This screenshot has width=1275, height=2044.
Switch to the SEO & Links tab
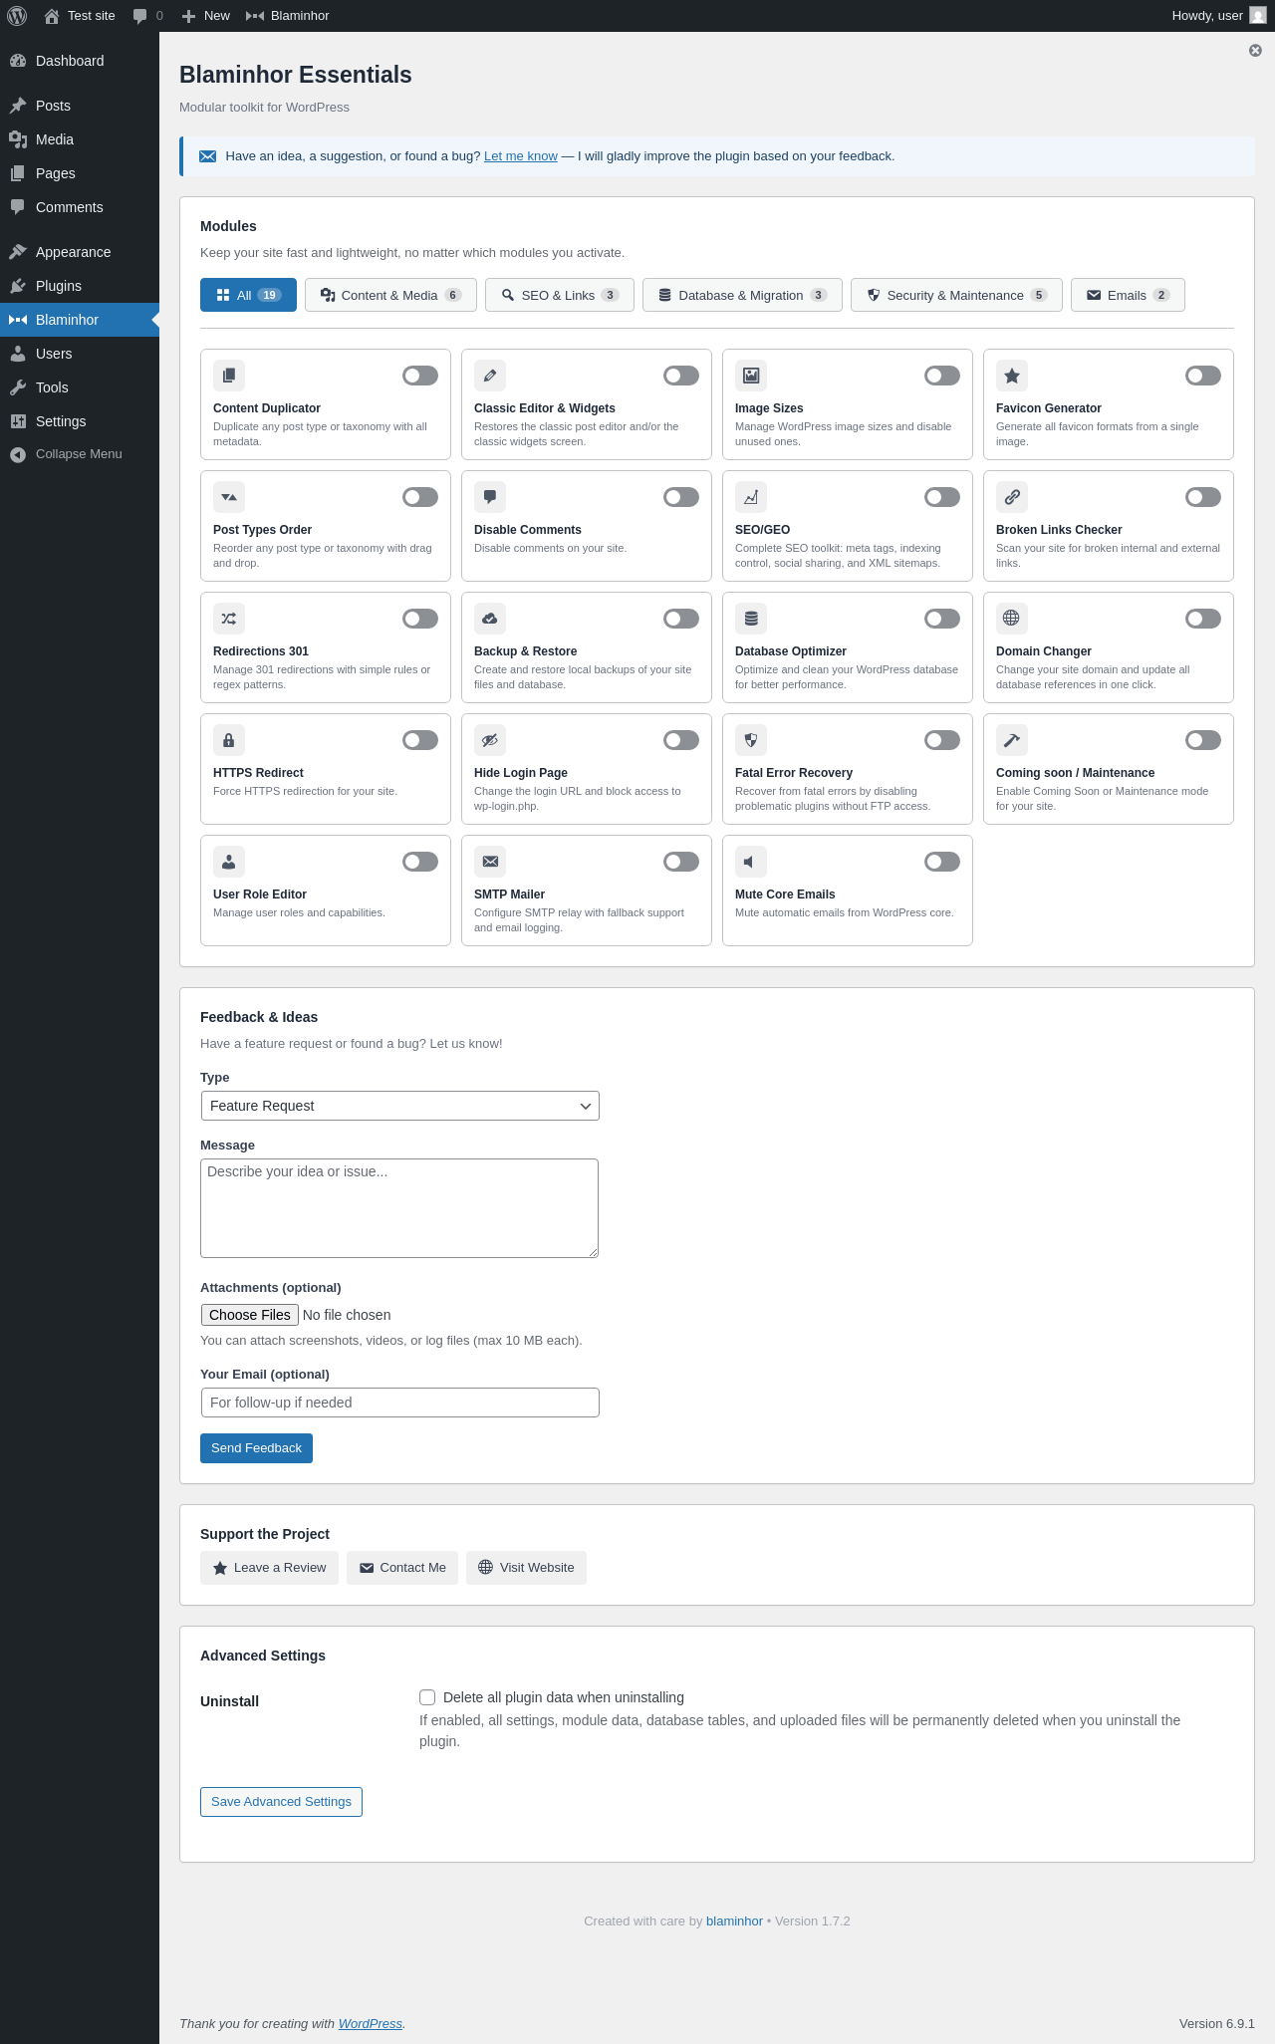tap(559, 295)
